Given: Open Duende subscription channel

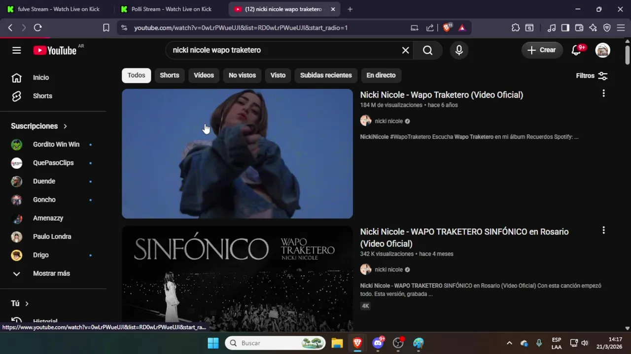Looking at the screenshot, I should click(x=53, y=181).
